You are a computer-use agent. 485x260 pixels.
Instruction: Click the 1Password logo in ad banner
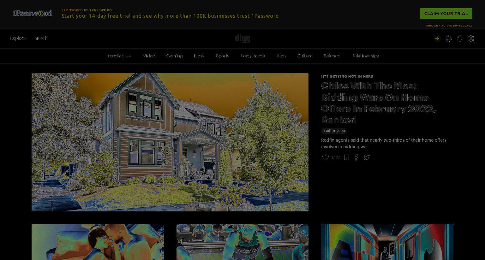(32, 13)
